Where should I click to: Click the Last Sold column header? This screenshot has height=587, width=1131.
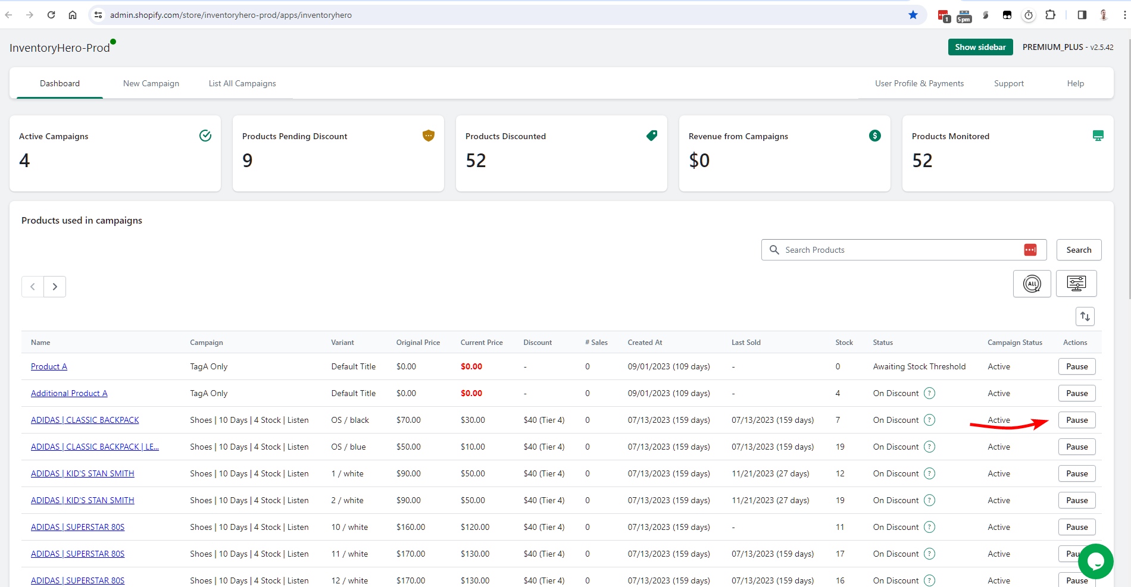[746, 343]
